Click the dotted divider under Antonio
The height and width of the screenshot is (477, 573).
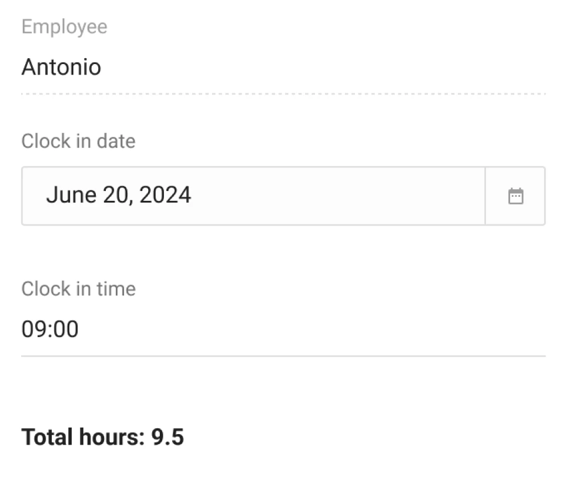pyautogui.click(x=282, y=92)
